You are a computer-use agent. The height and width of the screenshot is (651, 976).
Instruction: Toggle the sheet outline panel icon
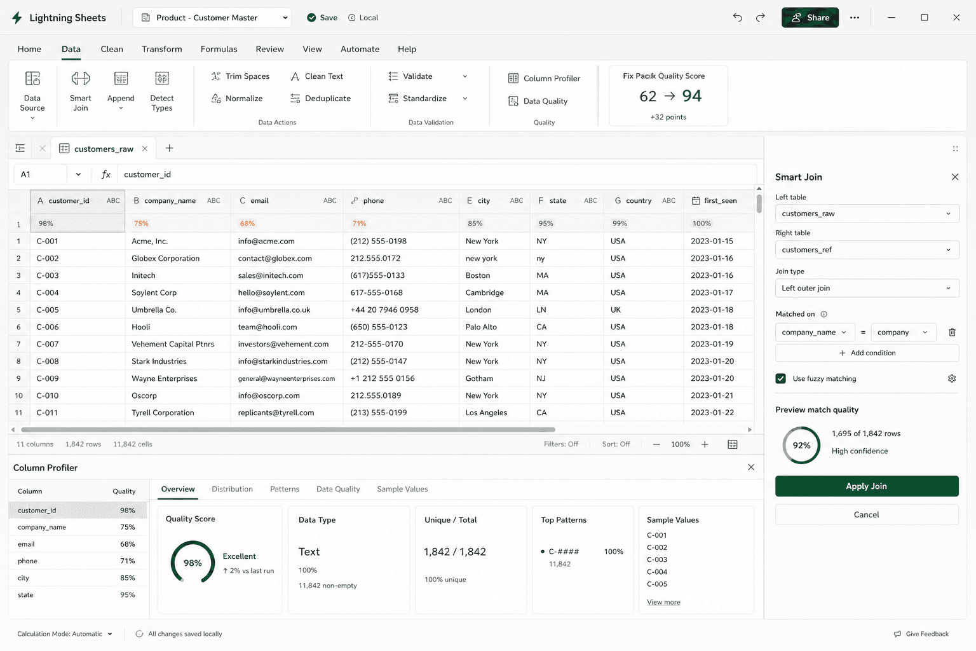coord(20,148)
